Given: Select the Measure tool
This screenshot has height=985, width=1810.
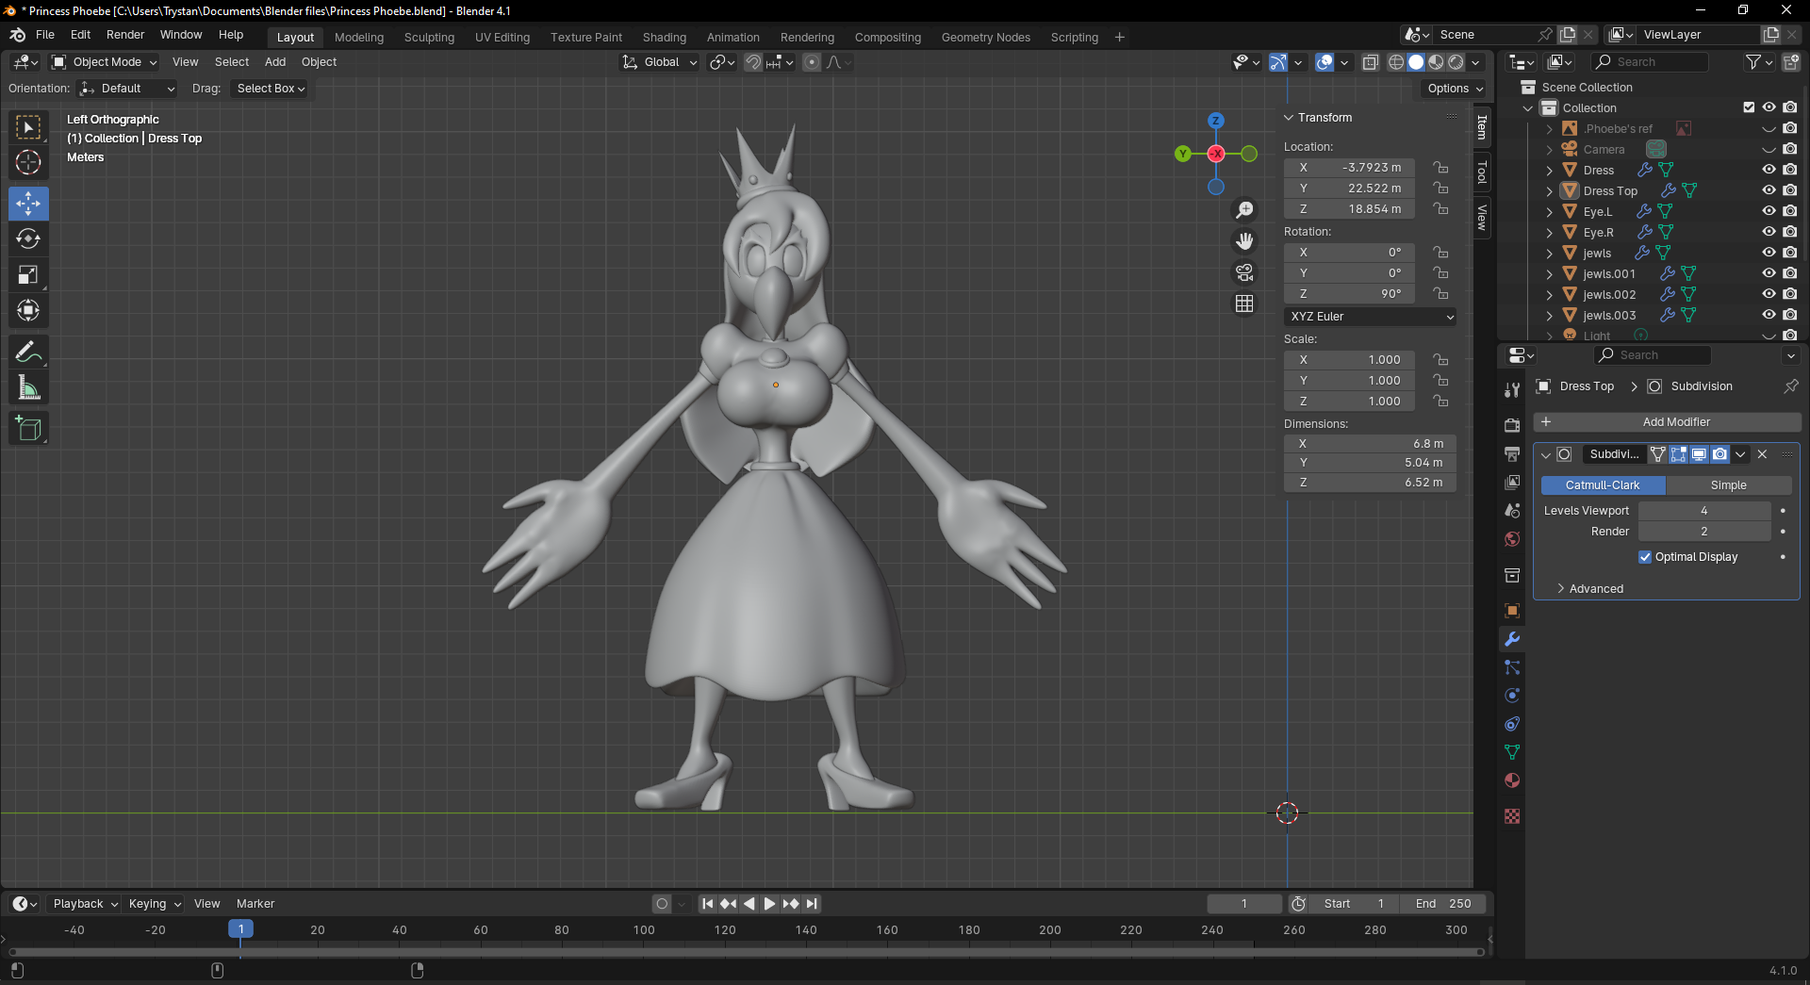Looking at the screenshot, I should click(x=28, y=388).
